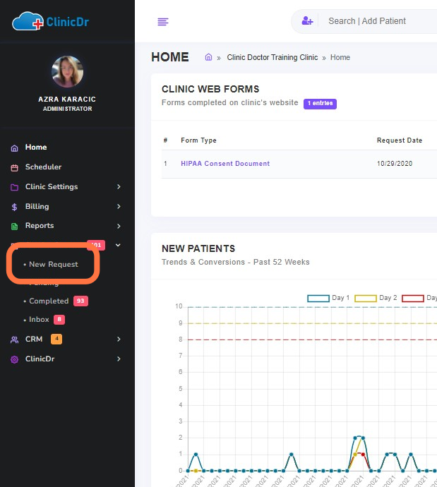Viewport: 437px width, 487px height.
Task: Click the Request Date column header
Action: tap(400, 140)
